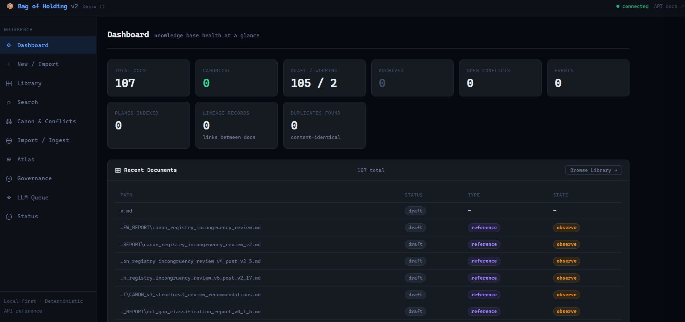The width and height of the screenshot is (685, 322).
Task: Click the Phase 12 label
Action: coord(94,7)
